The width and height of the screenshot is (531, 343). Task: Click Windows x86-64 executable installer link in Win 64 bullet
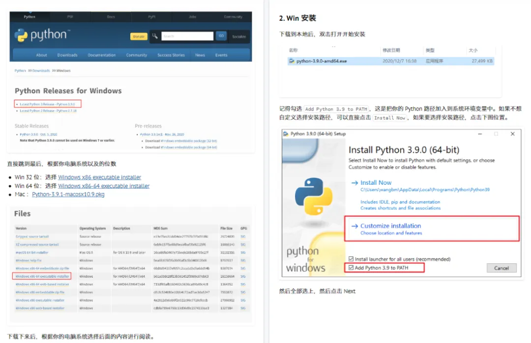point(104,186)
